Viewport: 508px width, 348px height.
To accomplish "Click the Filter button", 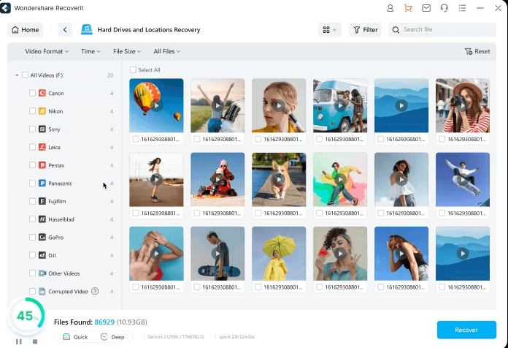I will click(365, 30).
